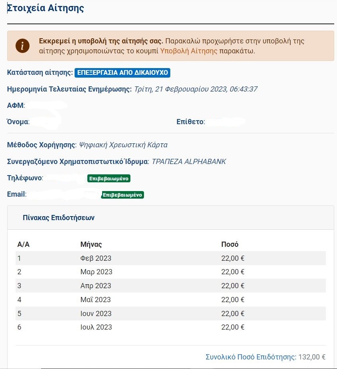The image size is (337, 369).
Task: Click the Ψηφιακή Χρεωστική Κάρτα method value
Action: (x=123, y=145)
